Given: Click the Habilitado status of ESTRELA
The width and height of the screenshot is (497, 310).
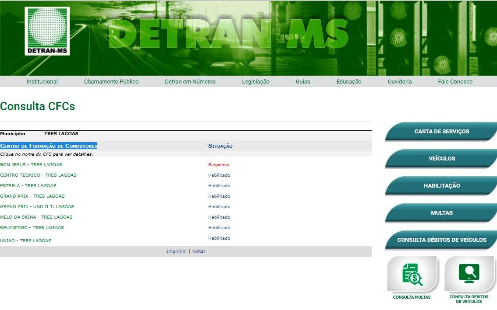Looking at the screenshot, I should point(219,185).
